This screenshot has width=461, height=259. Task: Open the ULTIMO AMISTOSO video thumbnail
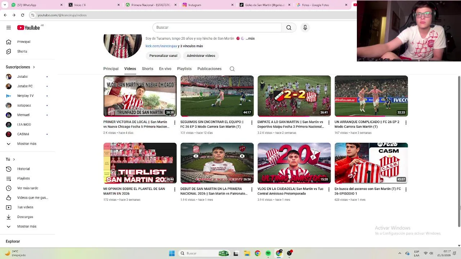tap(294, 163)
